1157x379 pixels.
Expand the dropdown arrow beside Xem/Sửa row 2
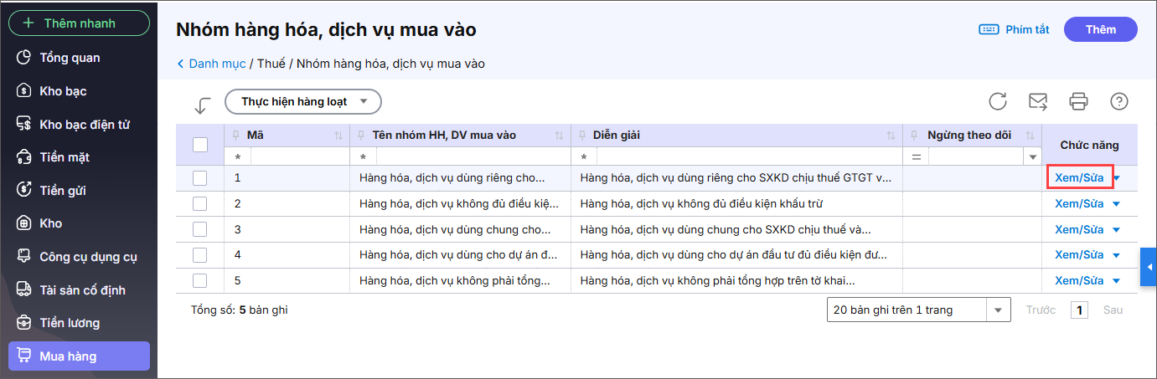[1116, 204]
